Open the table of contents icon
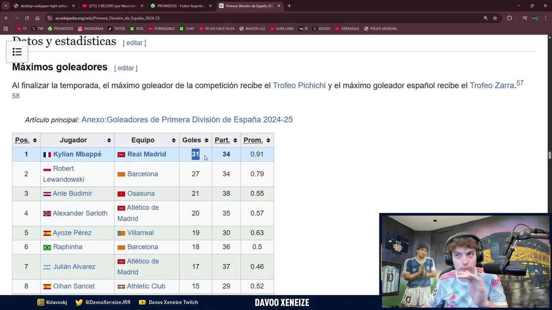This screenshot has height=310, width=552. 17,52
